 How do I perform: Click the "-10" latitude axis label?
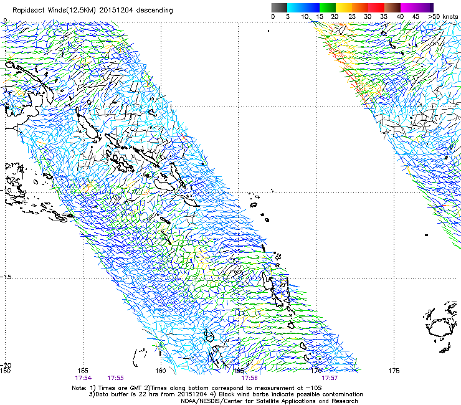click(x=6, y=190)
